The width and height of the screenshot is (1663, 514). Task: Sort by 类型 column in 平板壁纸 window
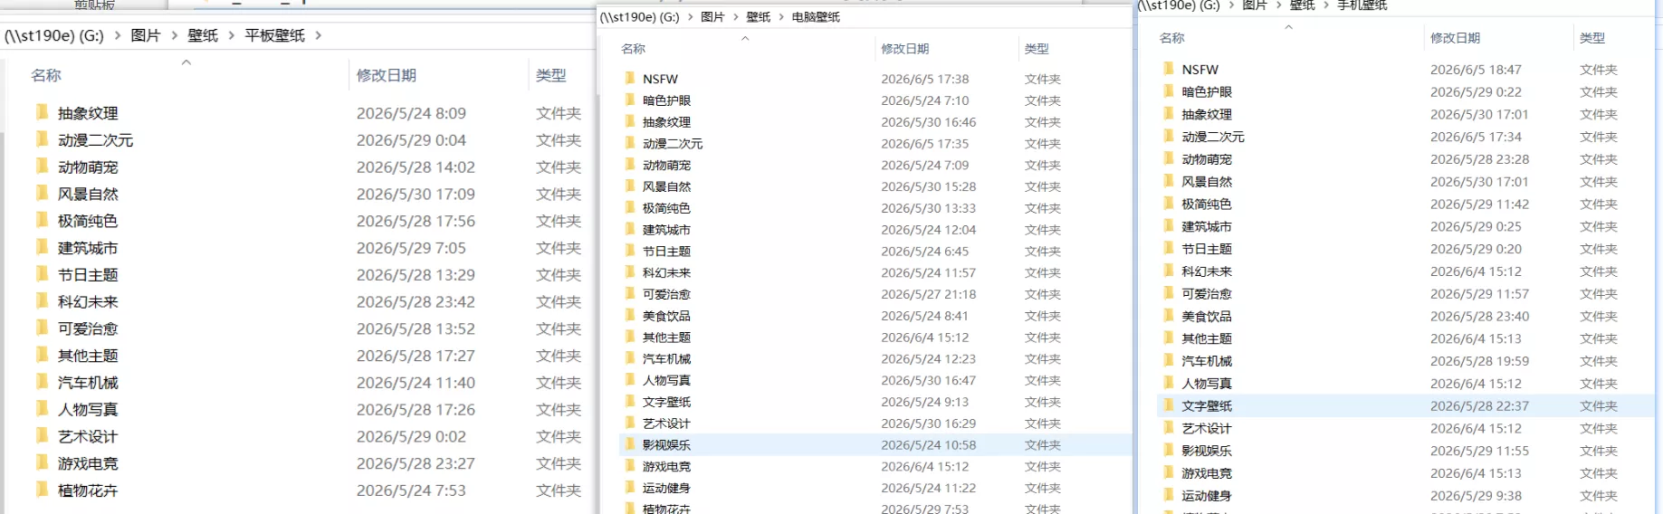[551, 75]
